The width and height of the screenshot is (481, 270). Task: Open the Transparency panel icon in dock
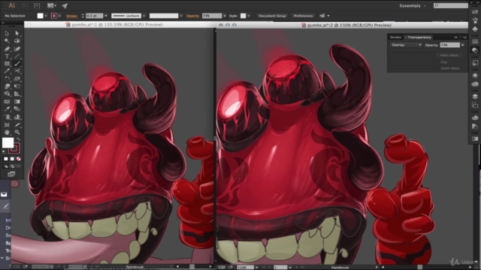click(x=475, y=50)
